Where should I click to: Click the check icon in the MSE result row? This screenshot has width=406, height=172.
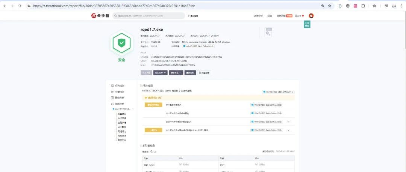coord(180,164)
